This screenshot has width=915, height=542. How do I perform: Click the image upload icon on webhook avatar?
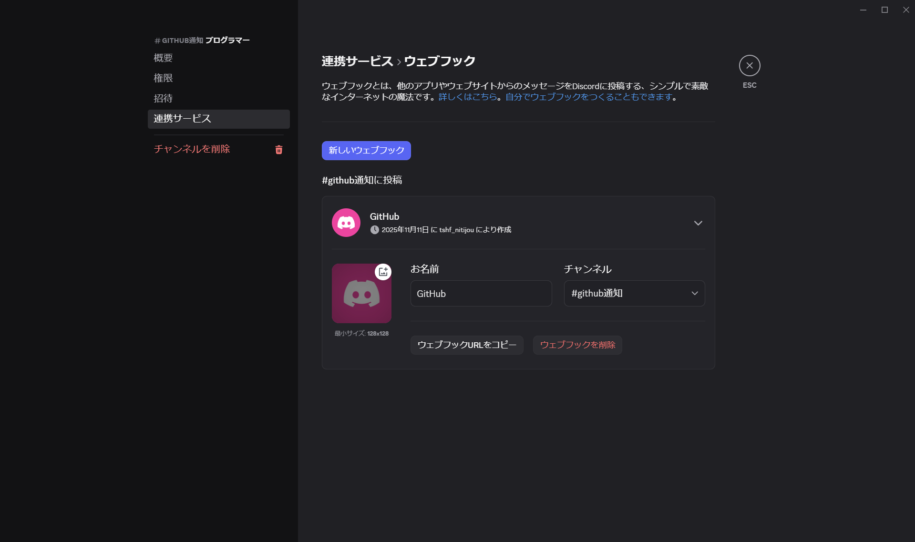(382, 272)
